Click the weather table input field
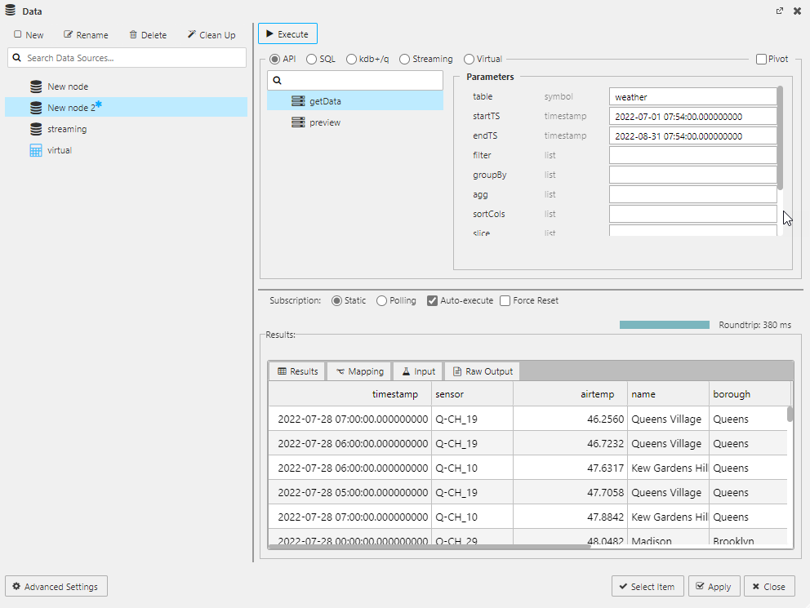 point(692,96)
